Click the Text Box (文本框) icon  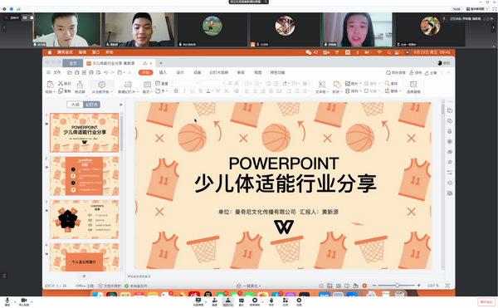321,85
